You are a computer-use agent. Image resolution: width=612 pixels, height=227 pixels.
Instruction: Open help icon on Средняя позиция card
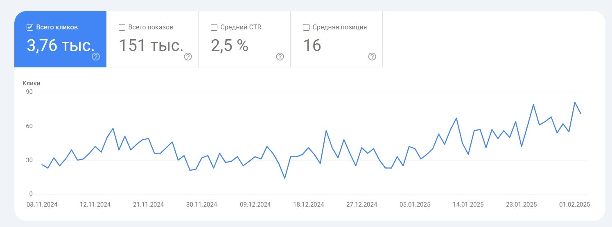(x=372, y=56)
